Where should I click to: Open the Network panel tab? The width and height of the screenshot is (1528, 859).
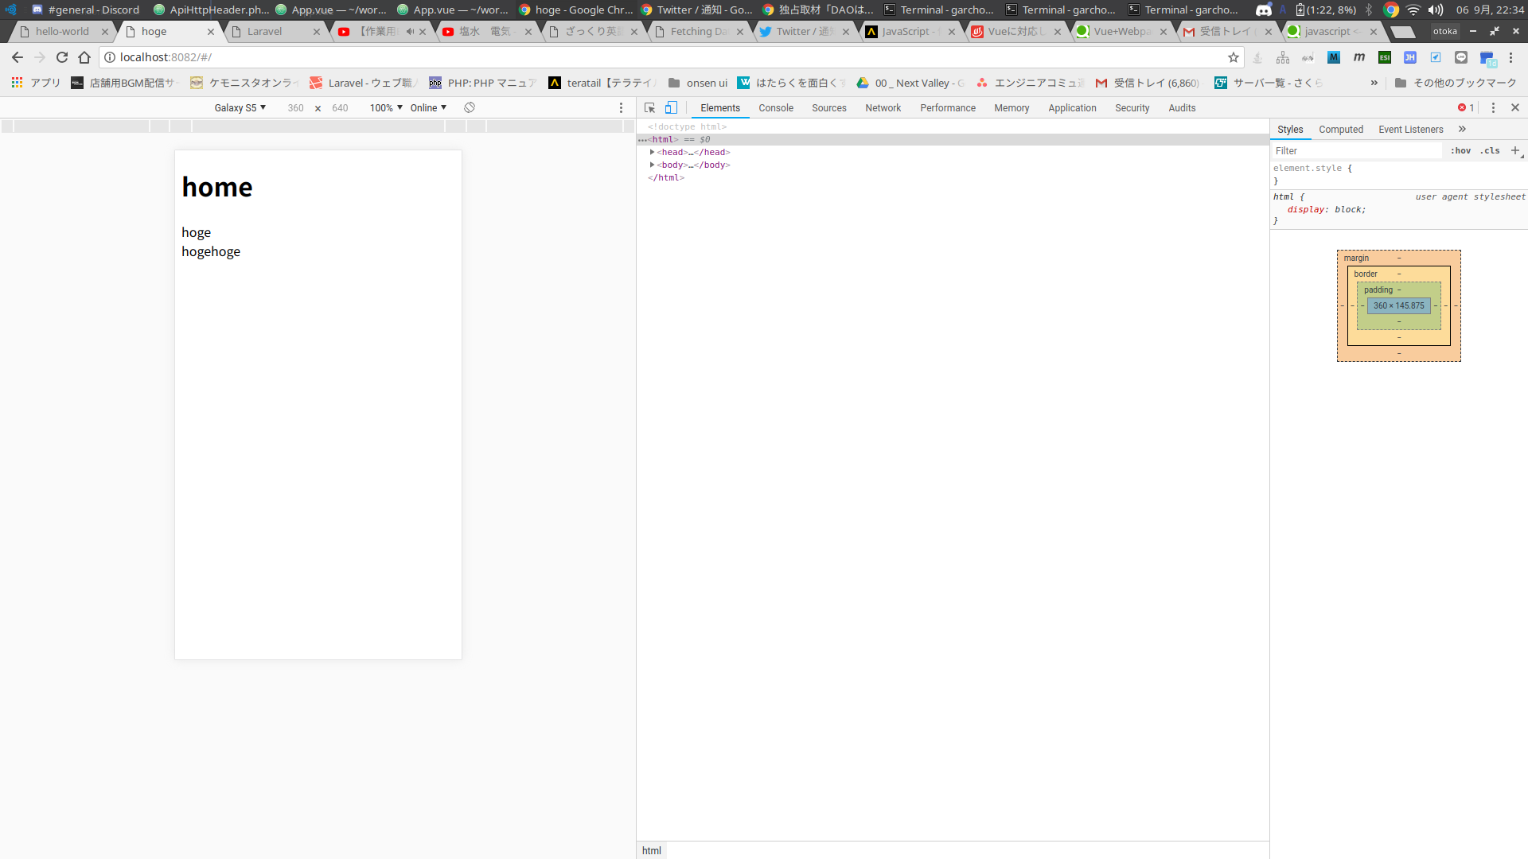(883, 108)
